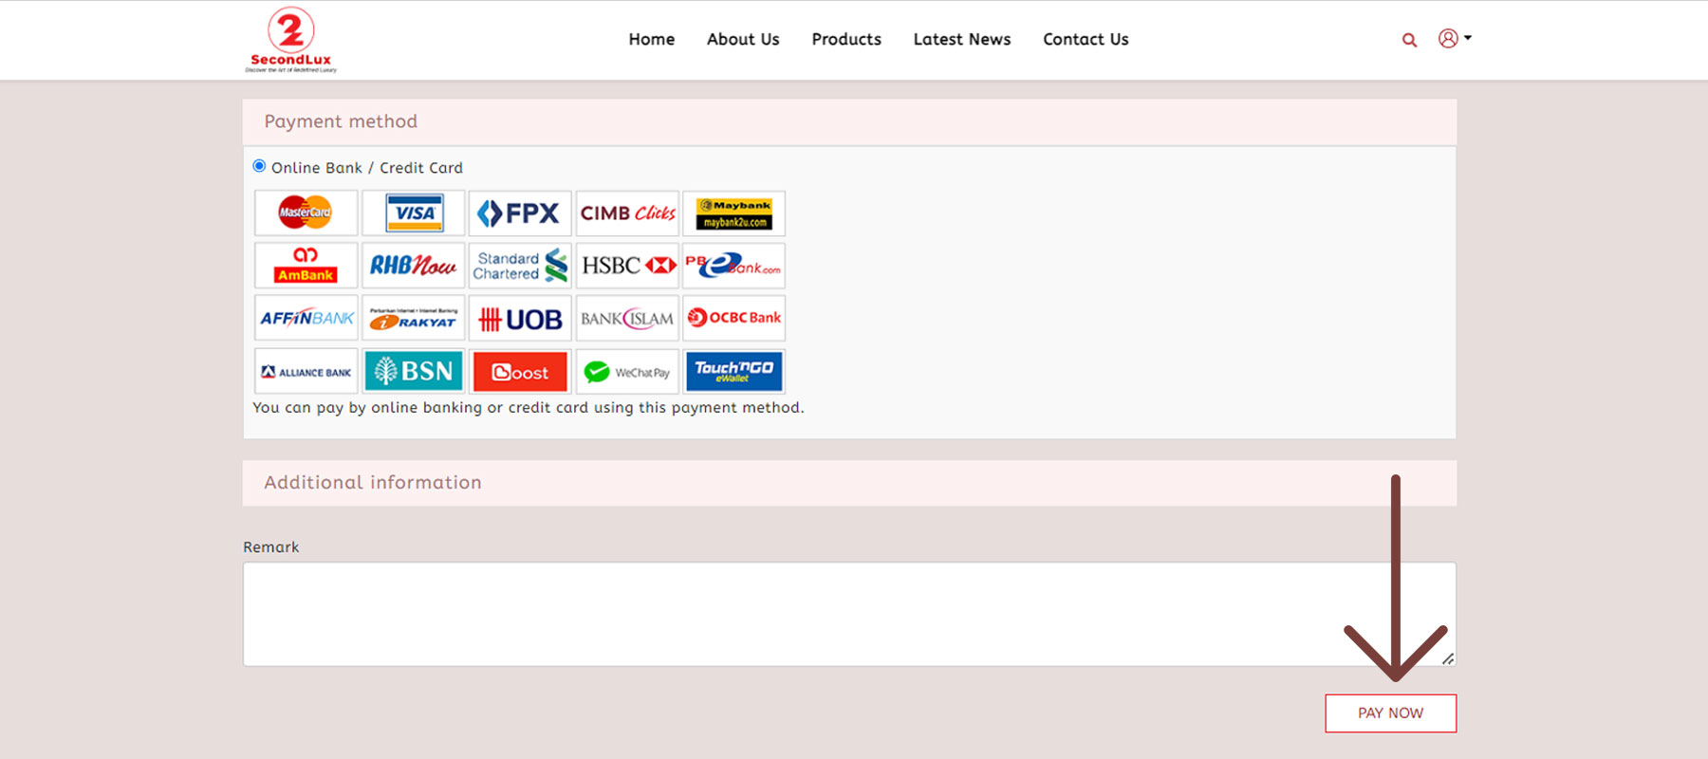Open Latest News in the navbar
This screenshot has height=759, width=1708.
coord(962,40)
